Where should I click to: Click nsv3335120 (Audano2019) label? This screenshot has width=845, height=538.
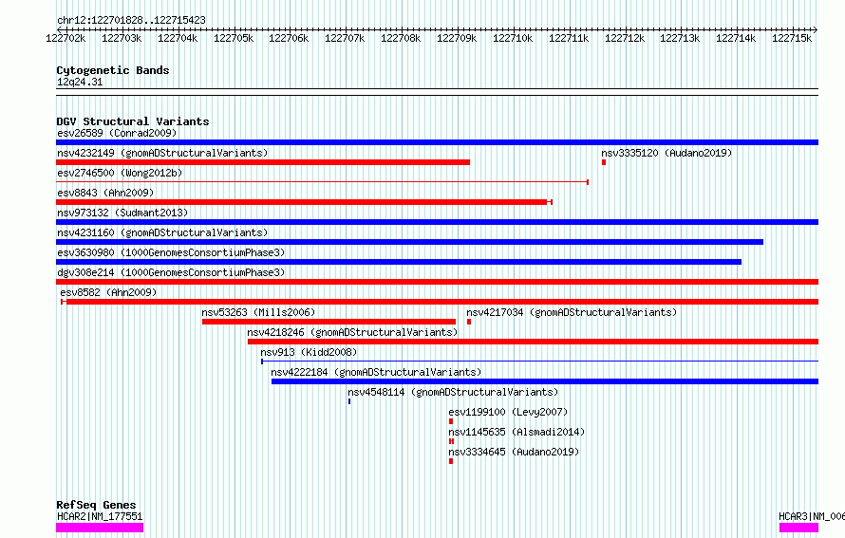tap(667, 153)
